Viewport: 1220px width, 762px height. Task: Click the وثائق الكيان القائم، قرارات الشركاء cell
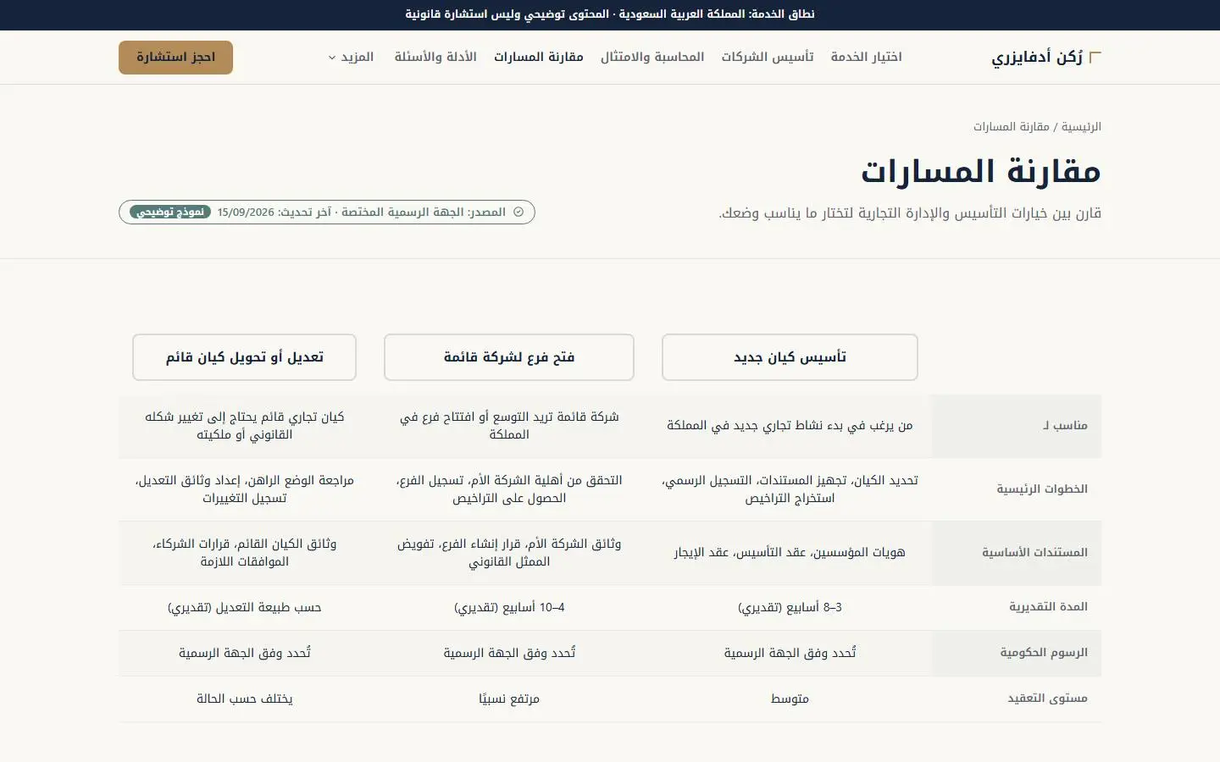tap(244, 553)
